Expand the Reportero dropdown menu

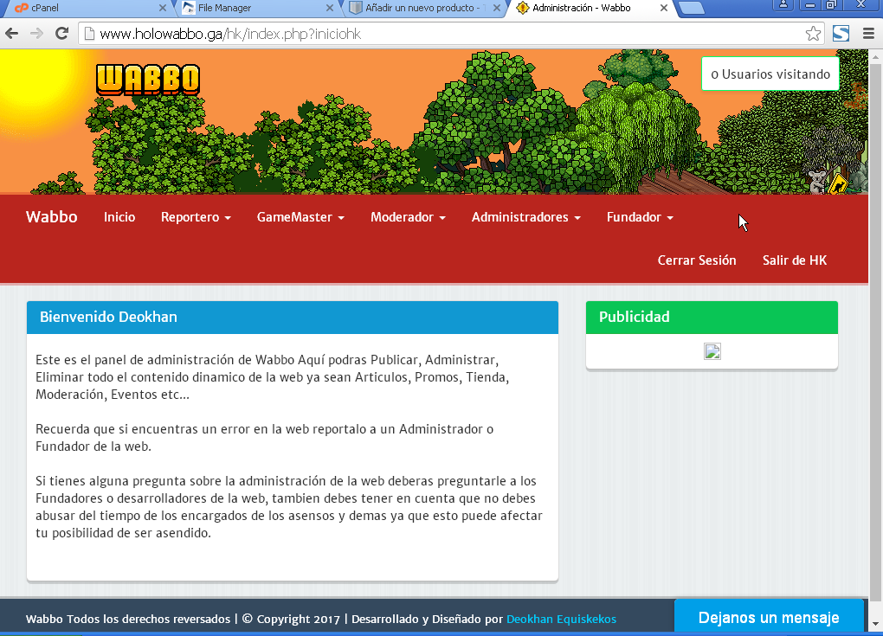point(196,217)
